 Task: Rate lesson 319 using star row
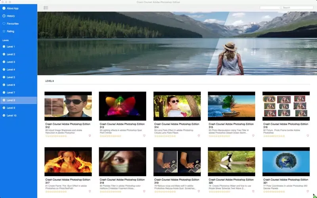(x=165, y=192)
